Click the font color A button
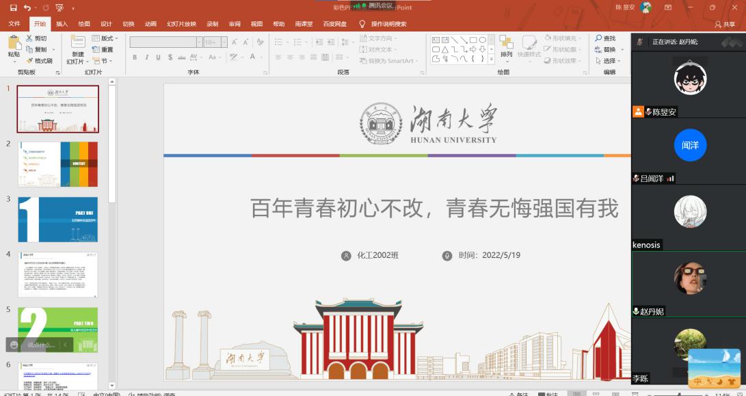This screenshot has width=746, height=396. tap(253, 57)
